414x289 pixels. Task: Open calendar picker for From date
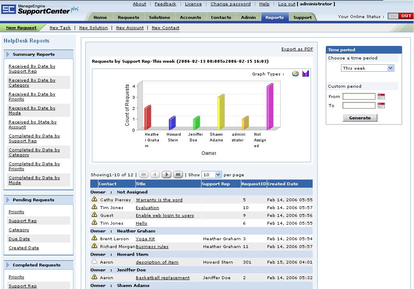point(381,96)
